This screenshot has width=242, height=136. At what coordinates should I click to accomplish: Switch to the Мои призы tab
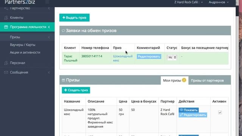click(x=174, y=80)
